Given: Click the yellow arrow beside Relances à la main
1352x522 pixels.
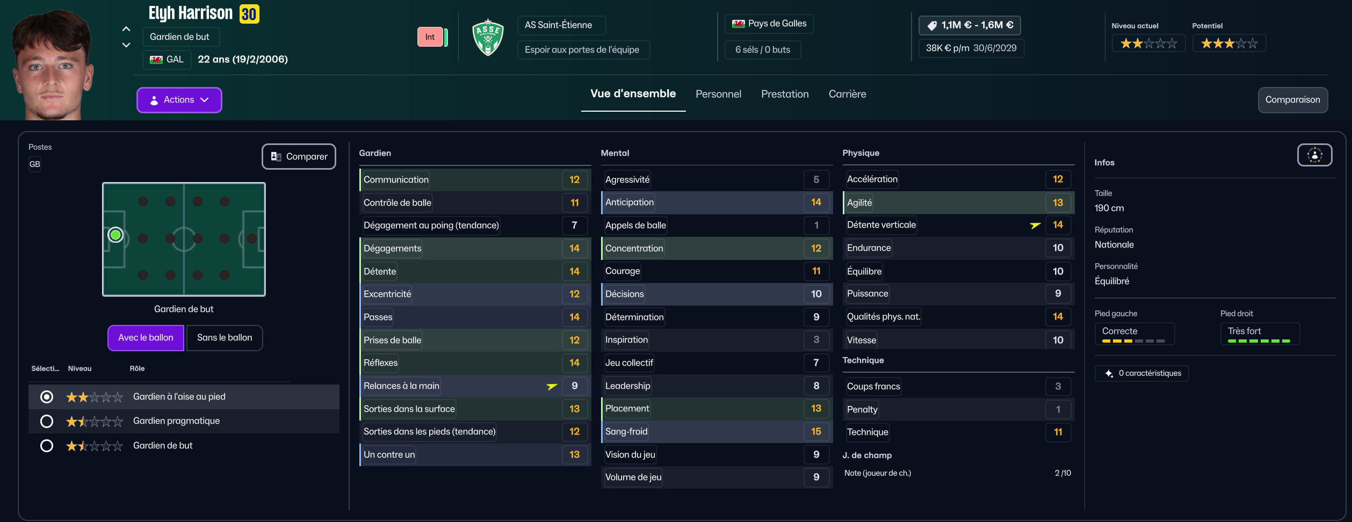Looking at the screenshot, I should (552, 386).
